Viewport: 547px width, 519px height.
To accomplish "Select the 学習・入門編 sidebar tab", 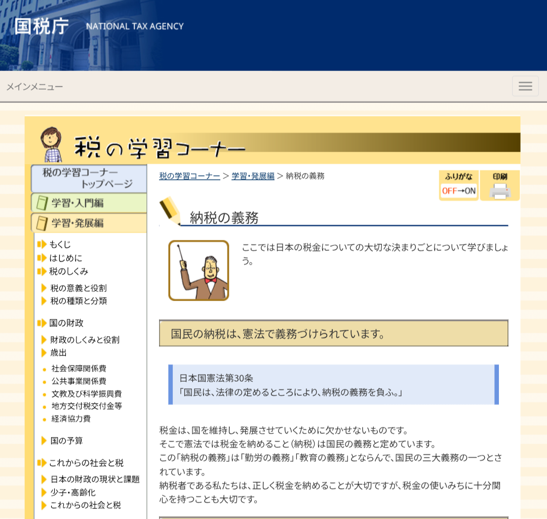I will tap(89, 203).
